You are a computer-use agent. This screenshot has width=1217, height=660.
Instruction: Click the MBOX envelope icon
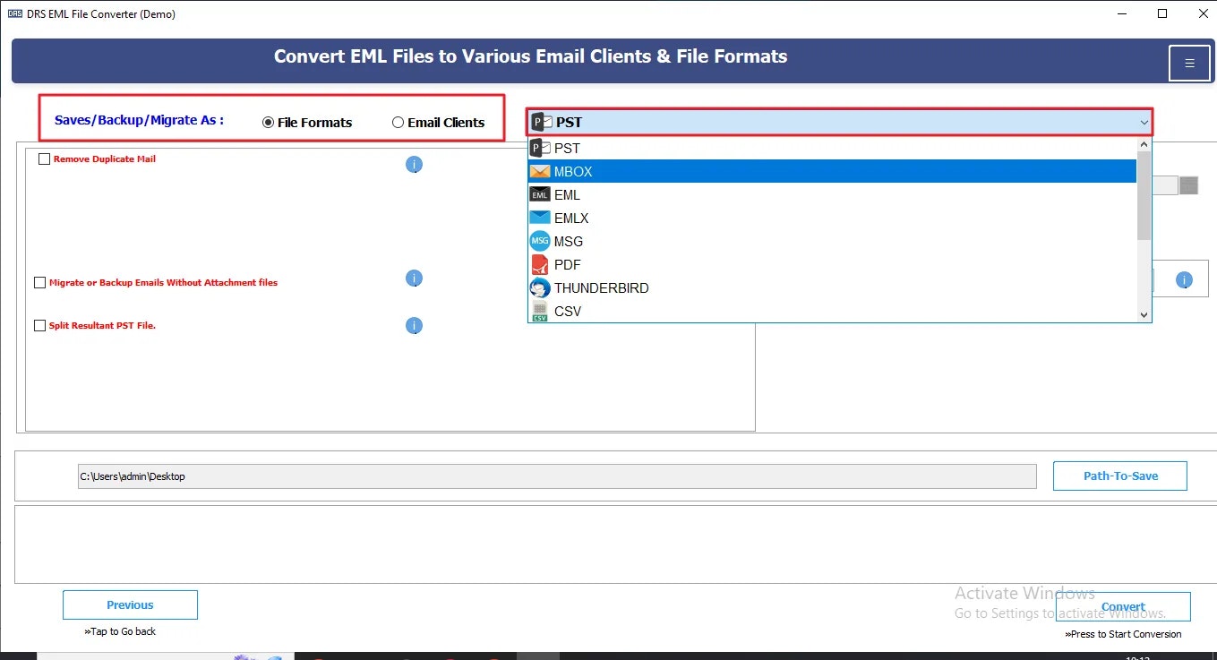tap(540, 171)
